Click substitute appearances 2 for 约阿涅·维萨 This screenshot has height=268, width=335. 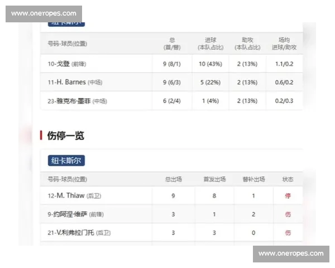pyautogui.click(x=253, y=214)
